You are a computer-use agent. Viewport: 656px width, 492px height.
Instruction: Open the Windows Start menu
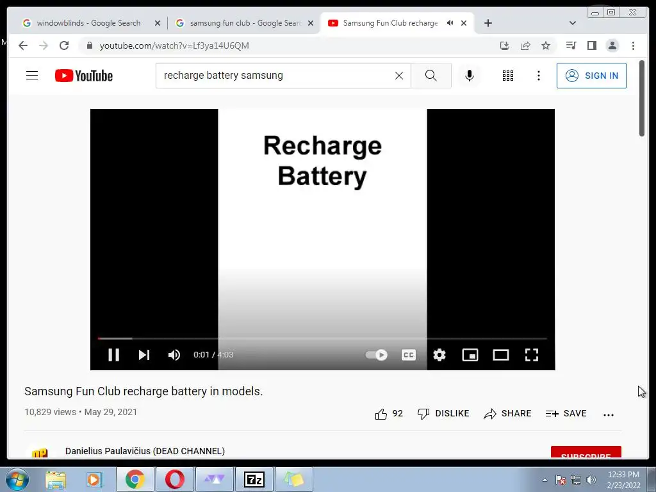pyautogui.click(x=17, y=479)
